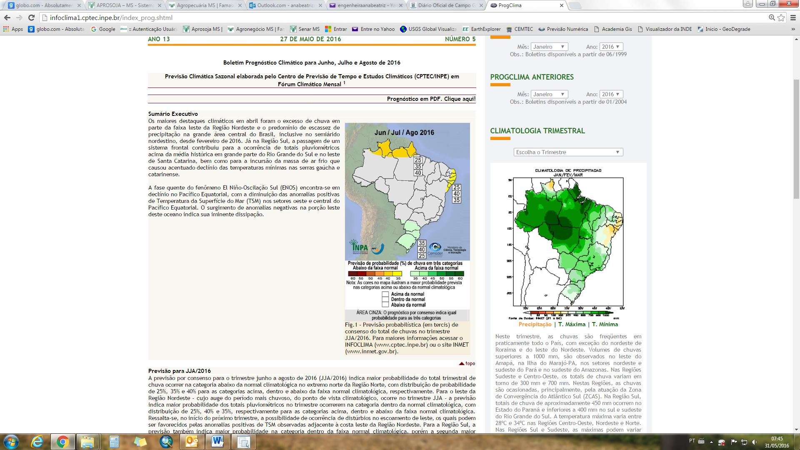This screenshot has height=450, width=800.
Task: Click the 'PROGCLIMA ANTERIORES' heading text
Action: [x=532, y=77]
